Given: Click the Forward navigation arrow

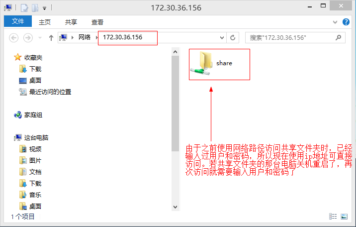Looking at the screenshot, I should (x=28, y=38).
